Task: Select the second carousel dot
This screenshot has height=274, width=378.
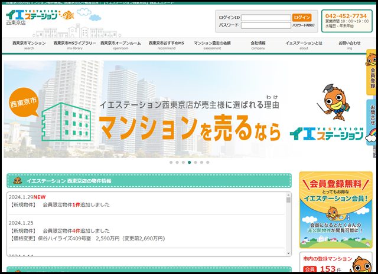Action: (x=177, y=163)
